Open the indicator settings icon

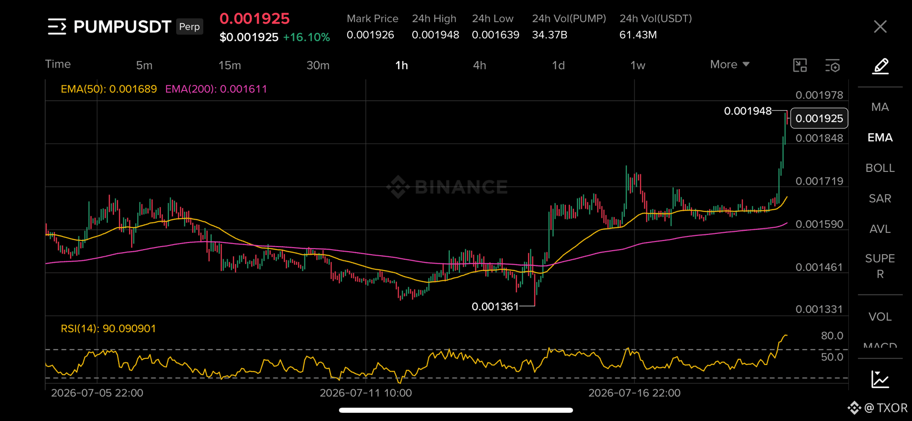833,66
